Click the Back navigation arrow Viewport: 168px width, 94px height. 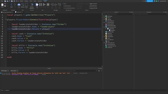pos(12,5)
